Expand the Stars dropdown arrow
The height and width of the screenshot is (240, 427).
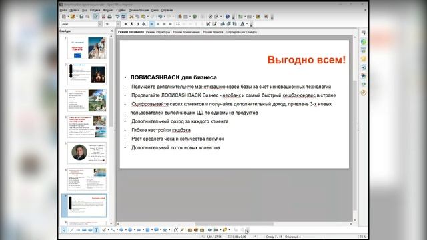169,230
